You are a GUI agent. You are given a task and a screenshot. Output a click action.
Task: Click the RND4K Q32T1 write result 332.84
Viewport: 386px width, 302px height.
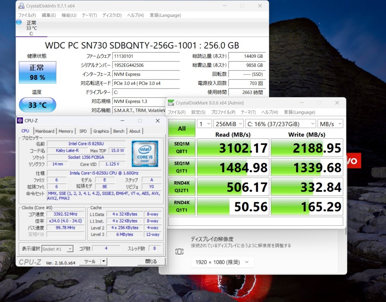pyautogui.click(x=307, y=187)
